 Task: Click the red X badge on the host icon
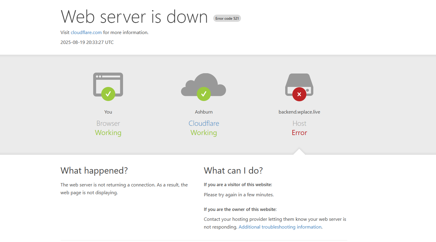tap(299, 94)
